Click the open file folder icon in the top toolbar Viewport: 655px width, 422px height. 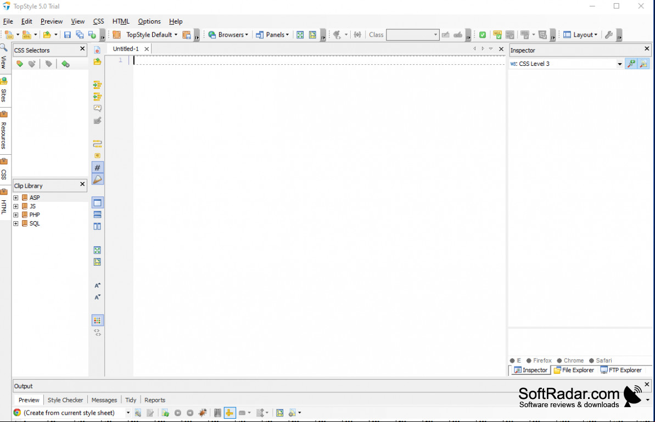pos(47,35)
